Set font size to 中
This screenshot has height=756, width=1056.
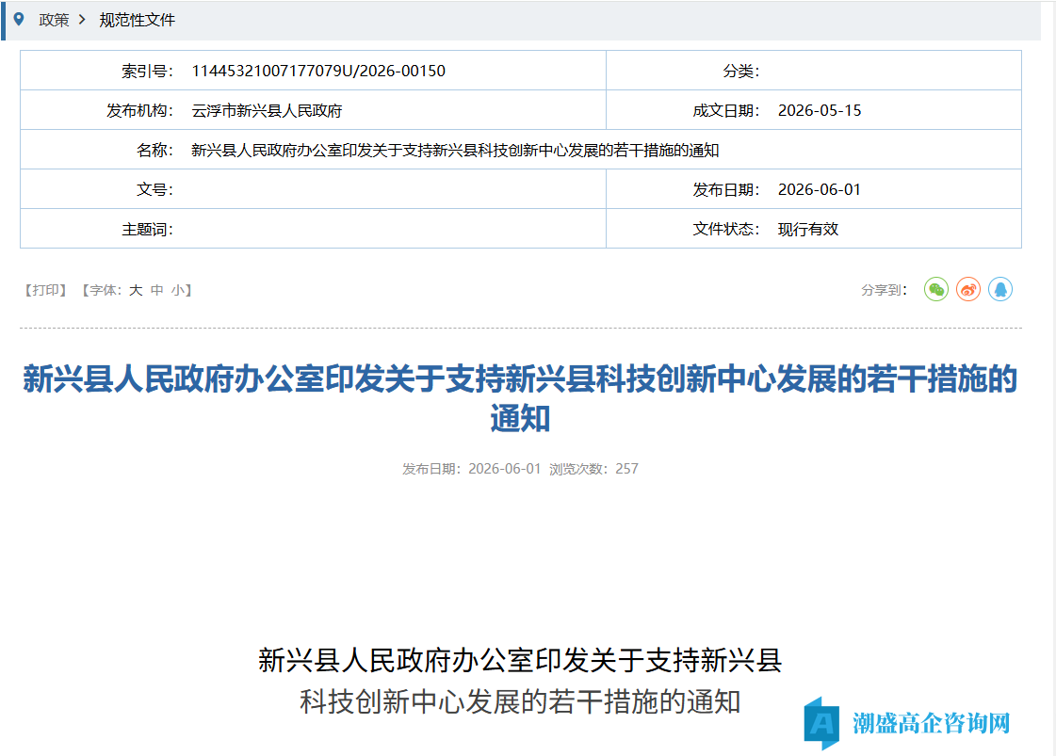[x=157, y=290]
